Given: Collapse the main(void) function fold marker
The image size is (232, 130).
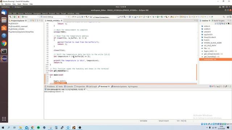Looking at the screenshot, I should [49, 75].
